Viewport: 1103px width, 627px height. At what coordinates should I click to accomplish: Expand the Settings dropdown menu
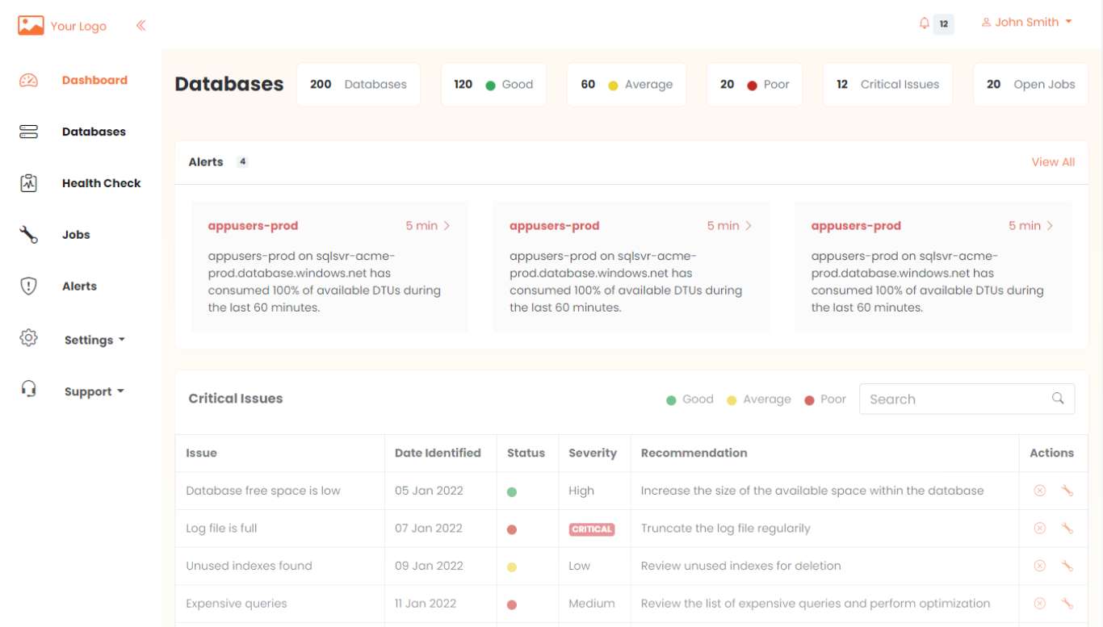[94, 340]
